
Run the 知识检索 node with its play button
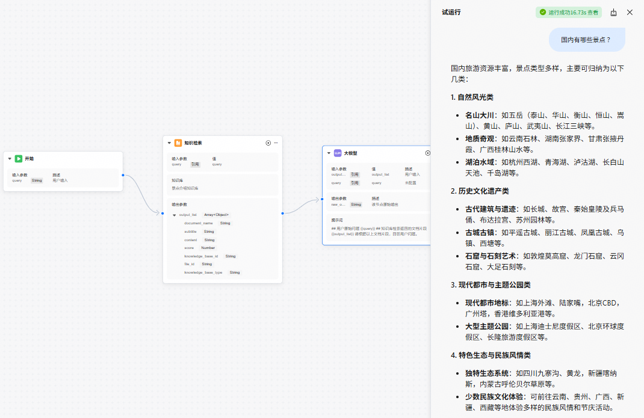click(268, 143)
